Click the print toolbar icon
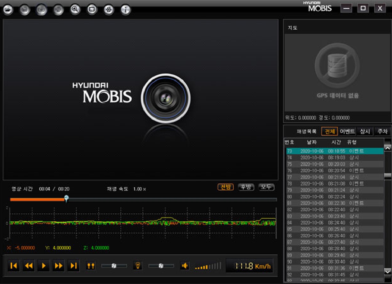392x284 pixels. (58, 10)
